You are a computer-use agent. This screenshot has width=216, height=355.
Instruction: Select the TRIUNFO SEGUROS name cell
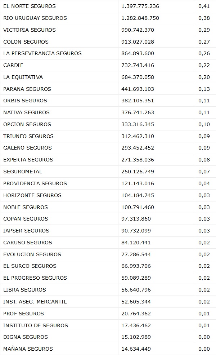tap(28, 136)
